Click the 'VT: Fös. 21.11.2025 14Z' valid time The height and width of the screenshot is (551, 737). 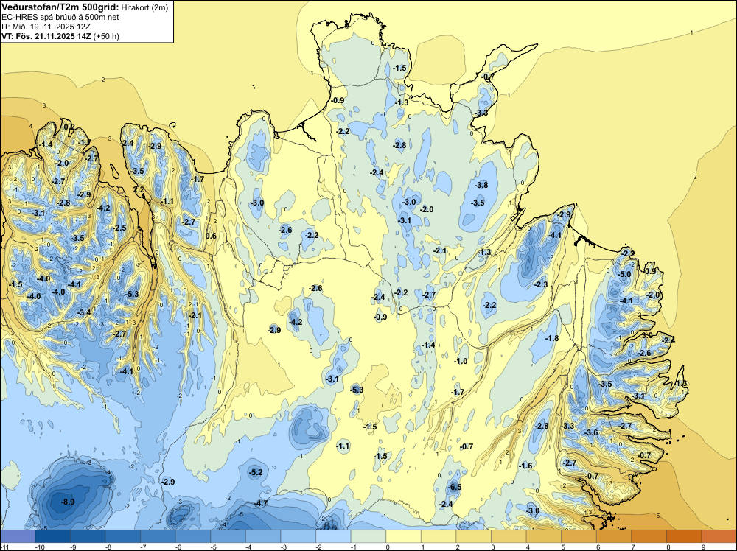46,36
